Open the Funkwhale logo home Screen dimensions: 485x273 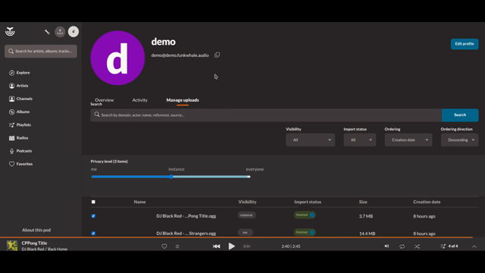click(x=10, y=32)
